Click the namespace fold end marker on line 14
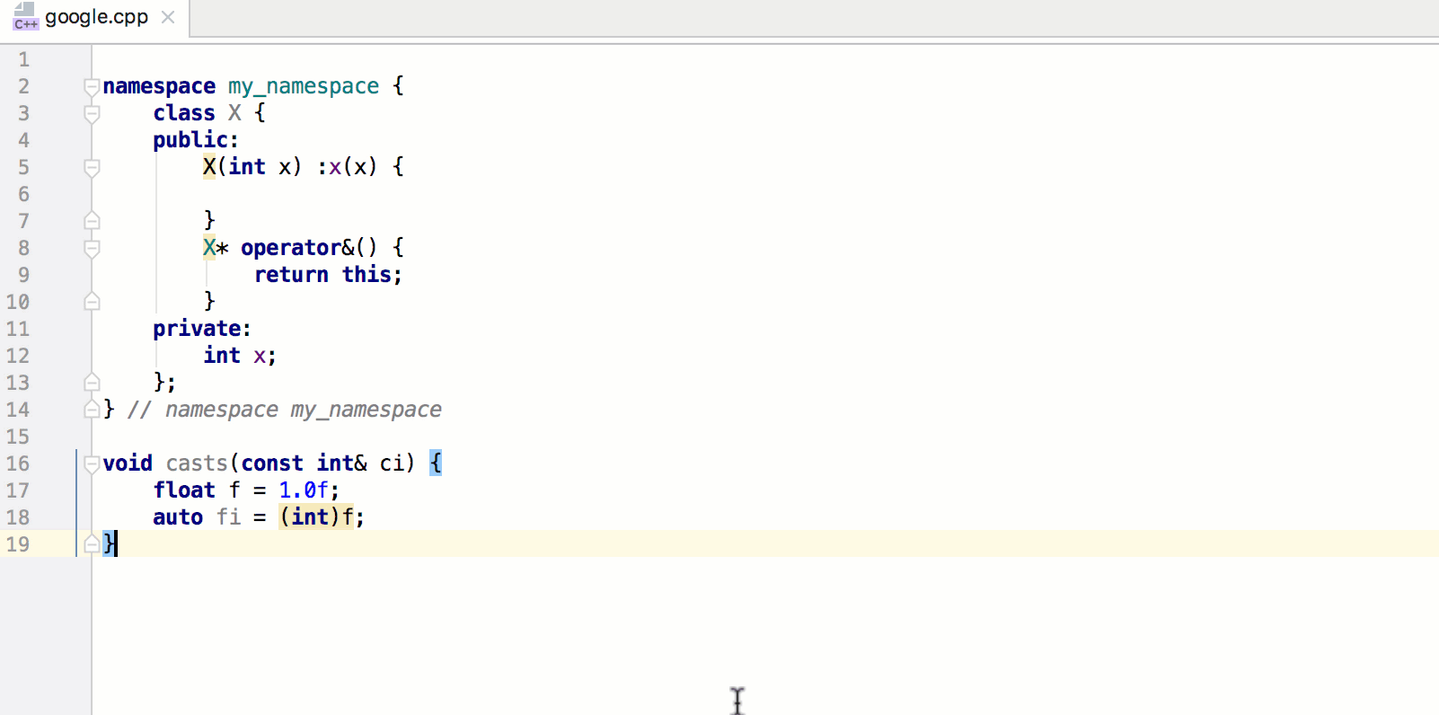Viewport: 1439px width, 715px height. pyautogui.click(x=92, y=410)
